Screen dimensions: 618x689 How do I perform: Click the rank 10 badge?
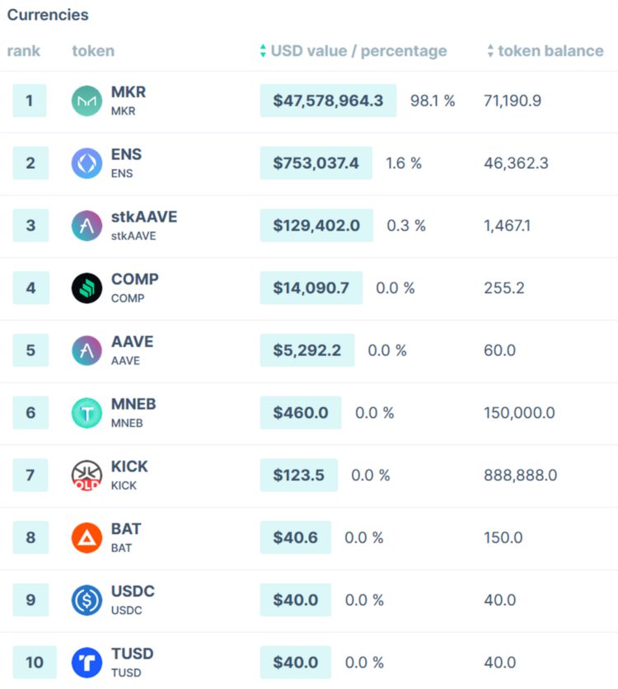coord(35,663)
